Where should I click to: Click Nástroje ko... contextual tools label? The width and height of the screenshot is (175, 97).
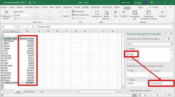click(x=127, y=3)
